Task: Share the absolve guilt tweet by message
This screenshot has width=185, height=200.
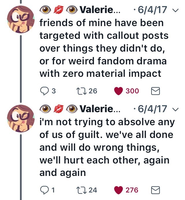Action: [156, 190]
